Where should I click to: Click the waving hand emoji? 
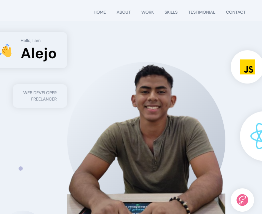click(x=6, y=51)
